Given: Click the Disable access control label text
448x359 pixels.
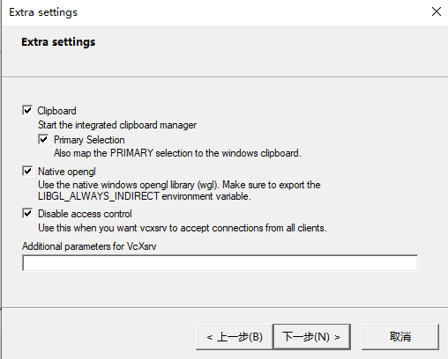Looking at the screenshot, I should [85, 214].
